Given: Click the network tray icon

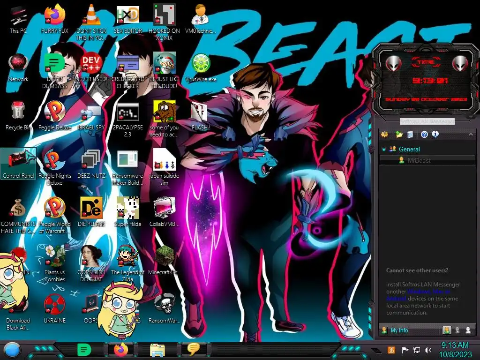Looking at the screenshot, I should pyautogui.click(x=416, y=350).
